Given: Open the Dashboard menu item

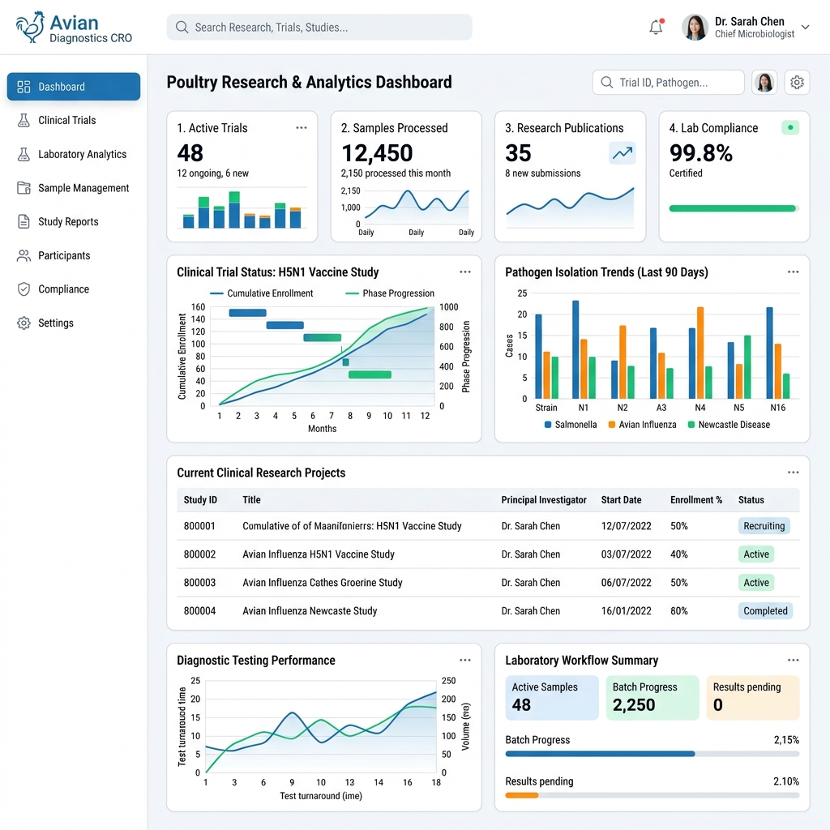Looking at the screenshot, I should click(x=74, y=87).
